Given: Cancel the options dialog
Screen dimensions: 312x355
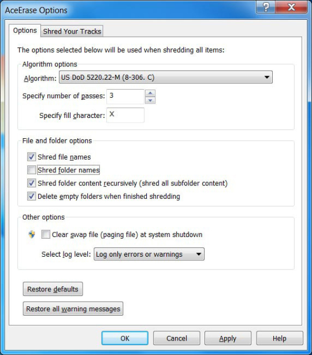Looking at the screenshot, I should 177,338.
